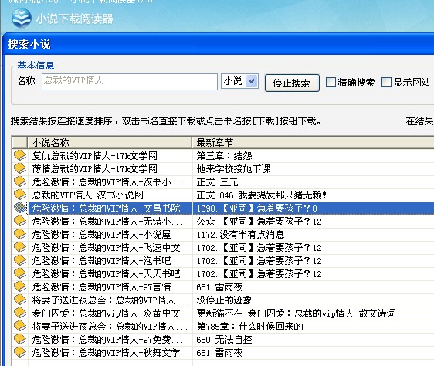This screenshot has width=434, height=366.
Task: Click chapter cell 更新猫不在 豪门囚爱
Action: coord(297,313)
